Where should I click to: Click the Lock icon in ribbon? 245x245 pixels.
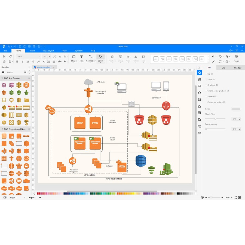pyautogui.click(x=227, y=62)
